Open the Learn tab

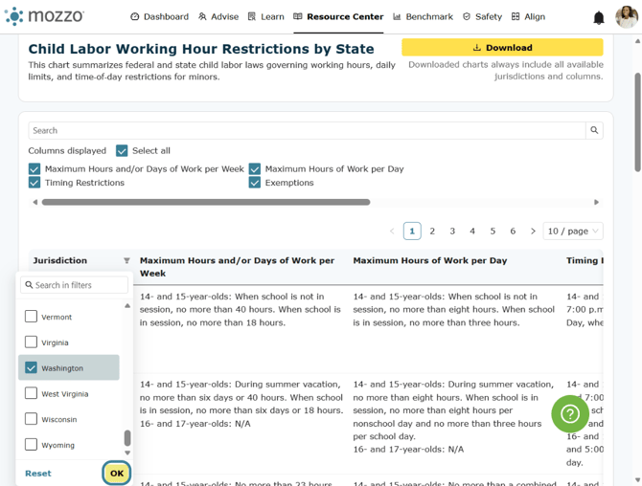point(266,17)
